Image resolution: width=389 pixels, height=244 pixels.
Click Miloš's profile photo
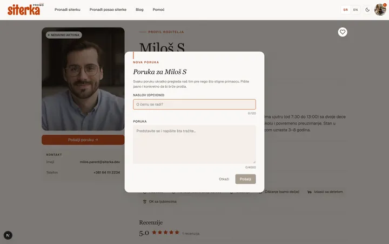click(83, 79)
